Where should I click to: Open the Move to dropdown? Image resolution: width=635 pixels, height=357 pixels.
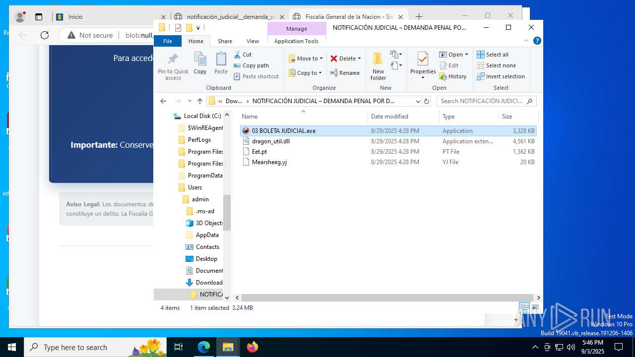(x=306, y=59)
